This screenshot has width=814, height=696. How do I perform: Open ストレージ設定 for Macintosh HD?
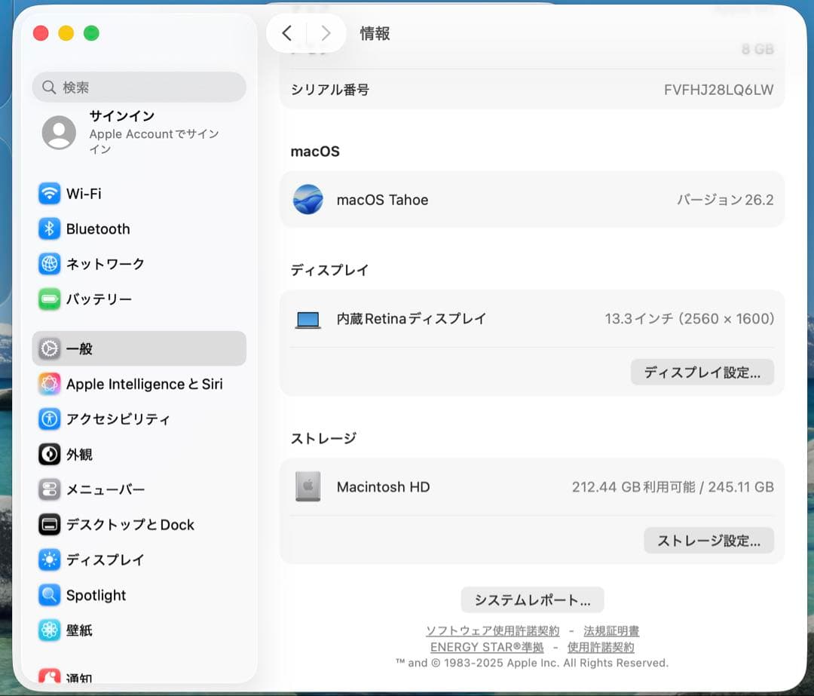click(x=708, y=540)
